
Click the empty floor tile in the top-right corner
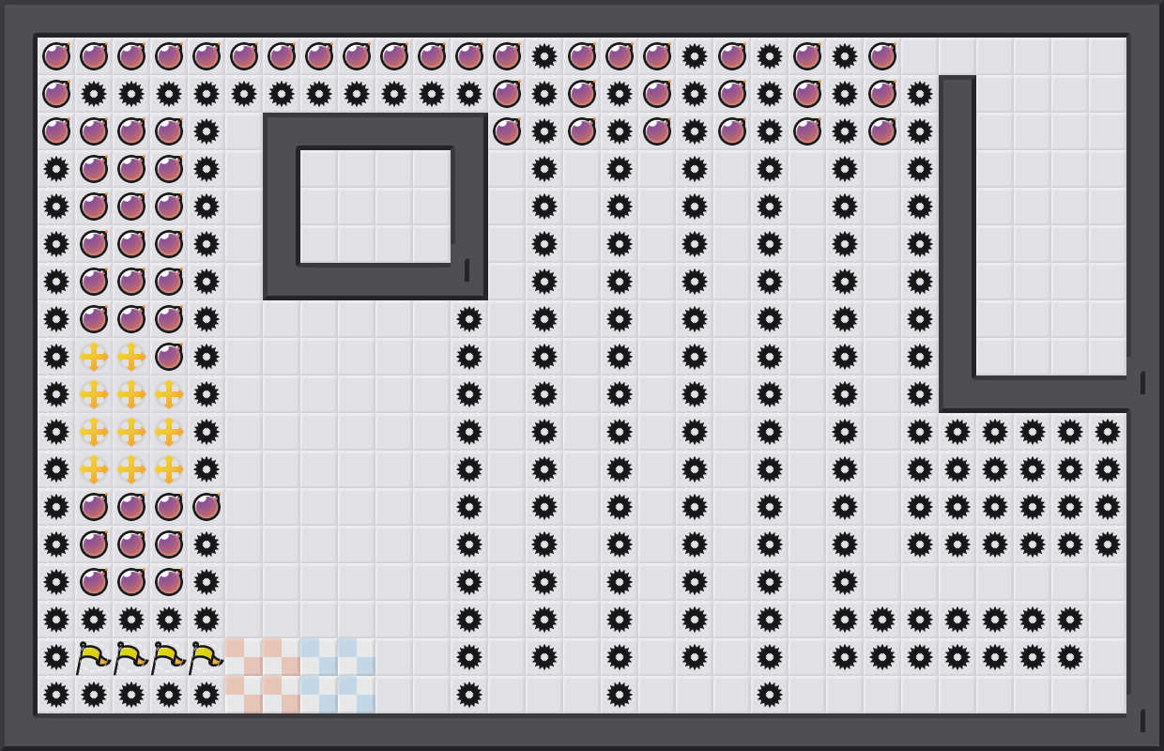(1108, 56)
